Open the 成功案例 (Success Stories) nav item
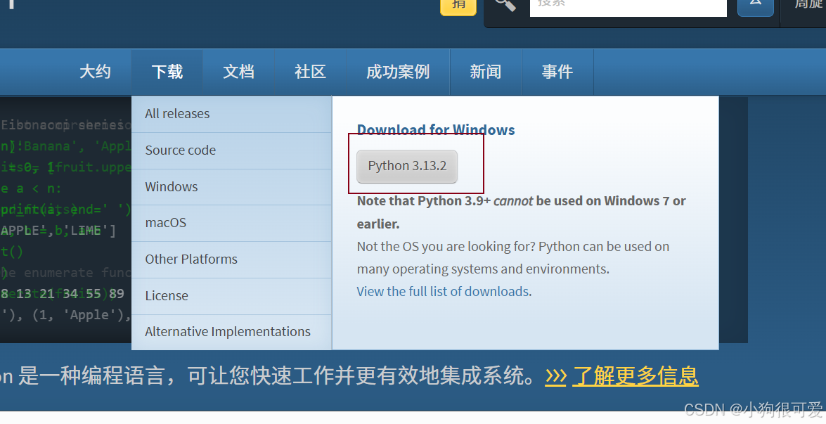The height and width of the screenshot is (424, 826). (398, 72)
